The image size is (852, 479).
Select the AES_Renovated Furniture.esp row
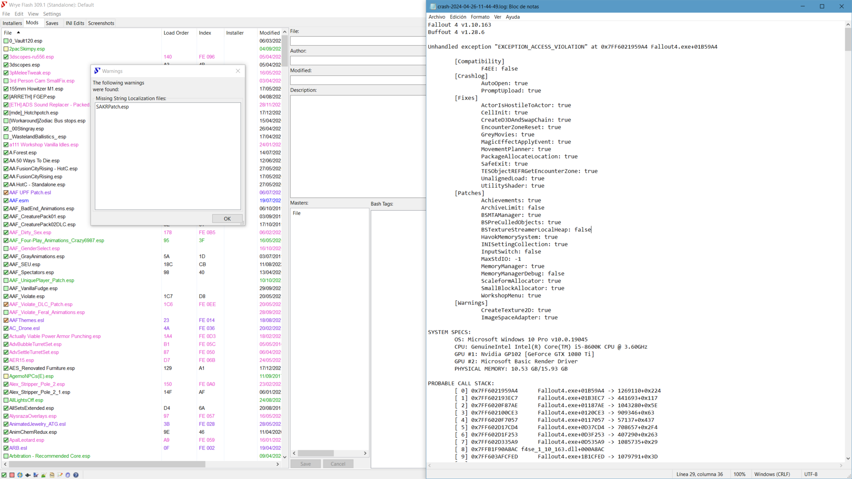coord(142,368)
